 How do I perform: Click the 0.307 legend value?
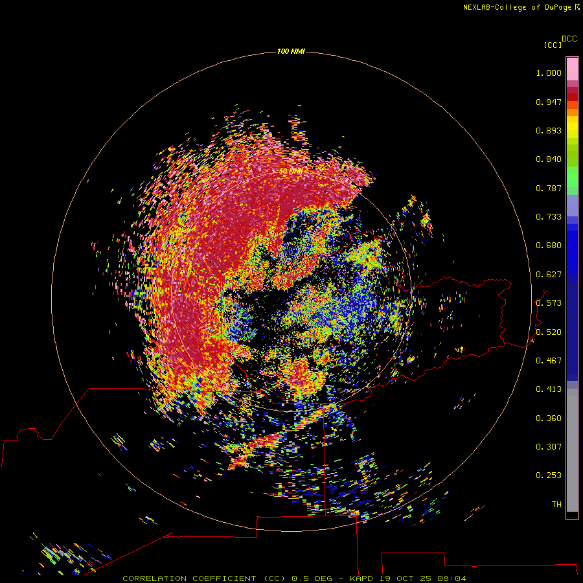(549, 447)
